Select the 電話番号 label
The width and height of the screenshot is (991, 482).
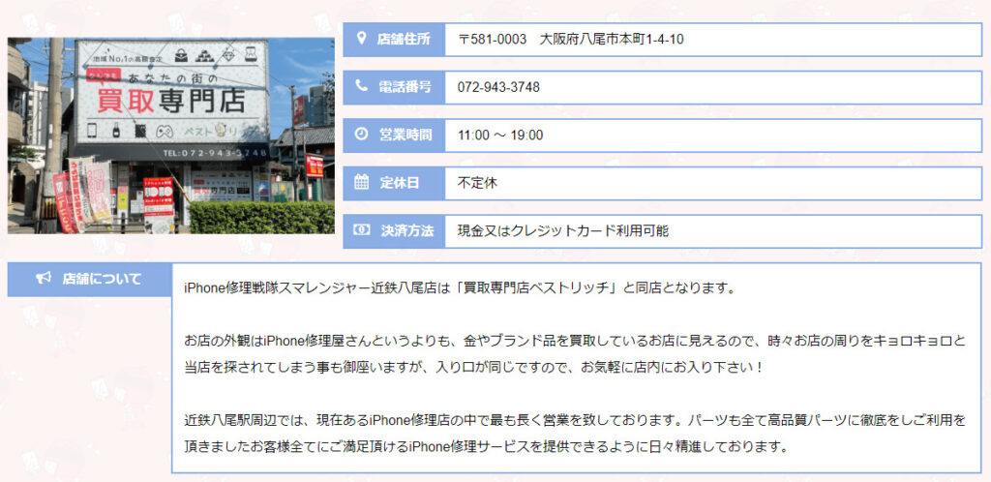click(x=404, y=87)
